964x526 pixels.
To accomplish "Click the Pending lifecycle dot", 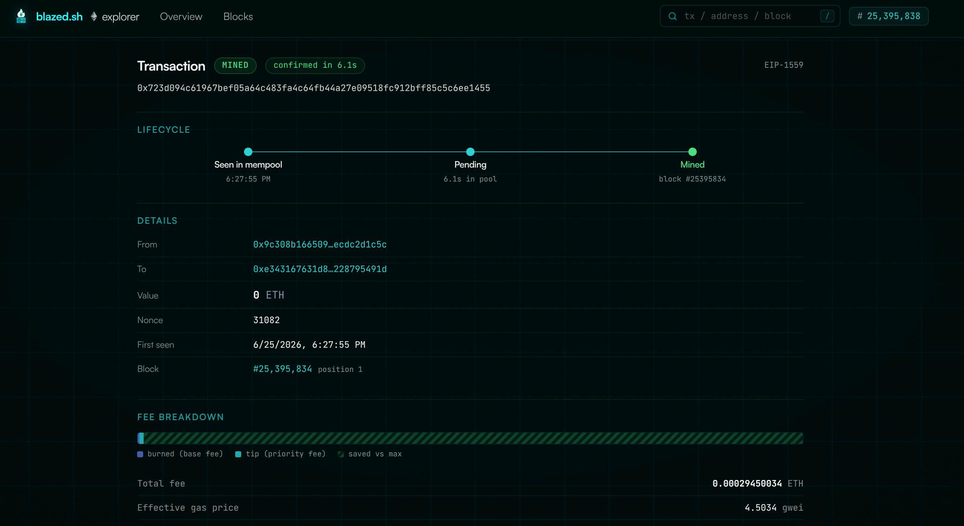I will pyautogui.click(x=470, y=152).
